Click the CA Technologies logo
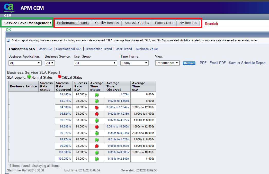The image size is (269, 174). pyautogui.click(x=9, y=8)
